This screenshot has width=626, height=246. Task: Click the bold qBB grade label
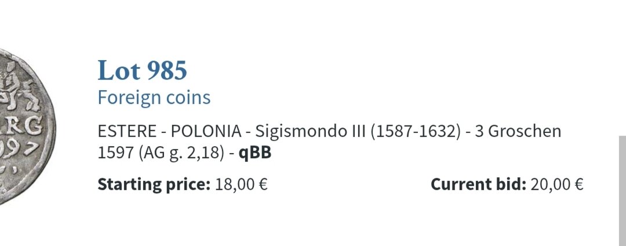coord(255,154)
